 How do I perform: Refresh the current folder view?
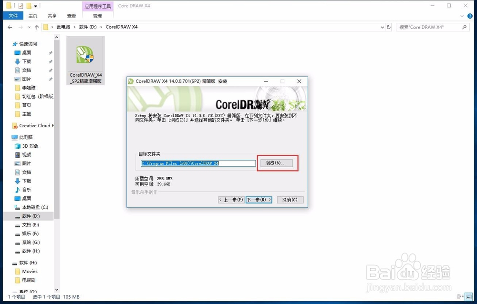[388, 27]
